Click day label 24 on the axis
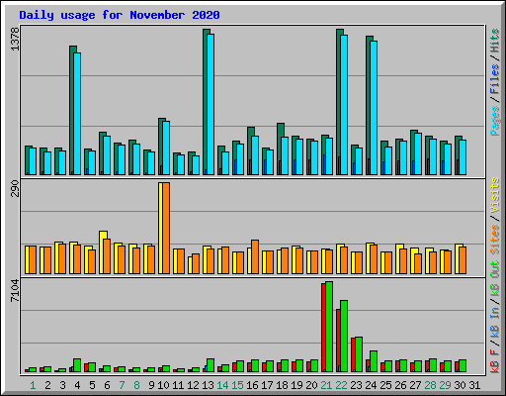Viewport: 506px width, 396px height. 371,385
